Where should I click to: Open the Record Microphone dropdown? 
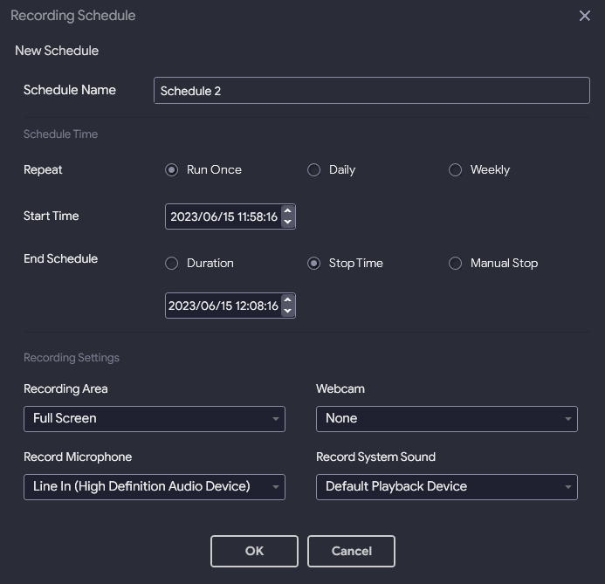[155, 487]
